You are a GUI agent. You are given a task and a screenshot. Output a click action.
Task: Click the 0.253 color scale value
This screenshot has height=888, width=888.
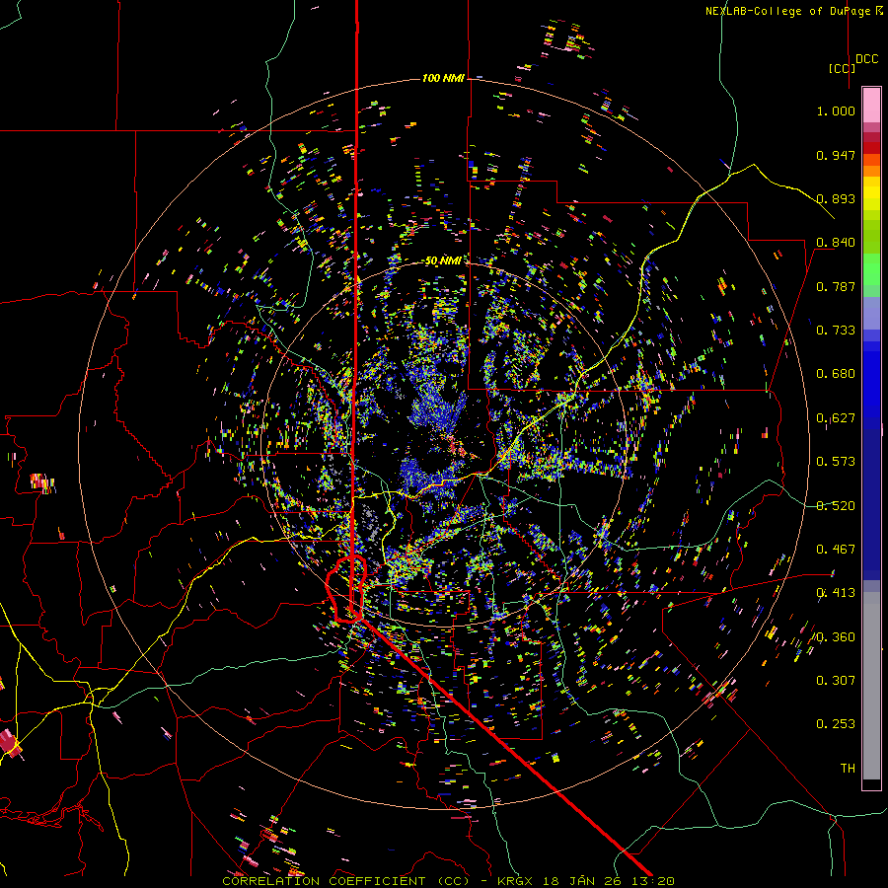[x=836, y=724]
